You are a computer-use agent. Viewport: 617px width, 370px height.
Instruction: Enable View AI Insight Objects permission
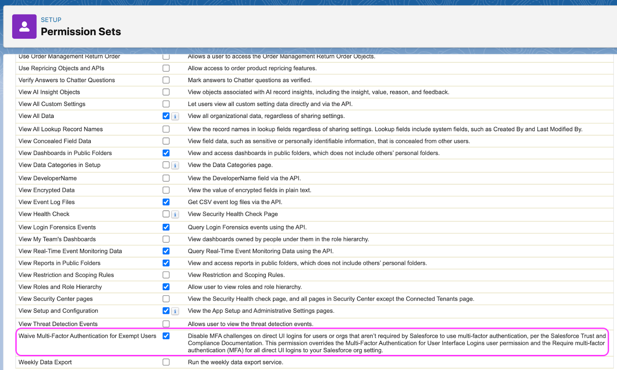pyautogui.click(x=166, y=92)
